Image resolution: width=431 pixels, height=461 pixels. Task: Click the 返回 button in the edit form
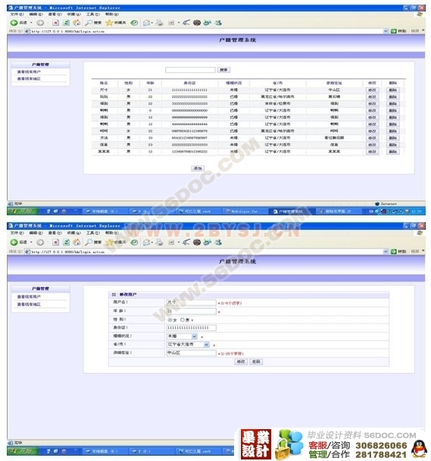pyautogui.click(x=256, y=362)
